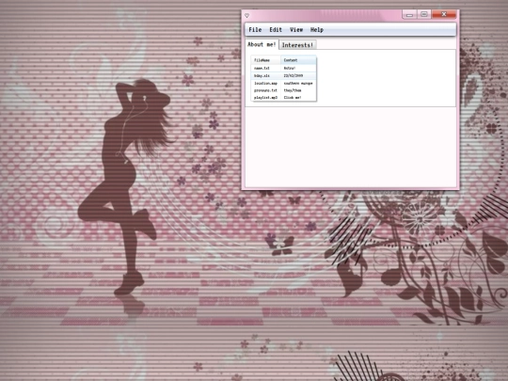Open the Help menu
This screenshot has width=508, height=381.
pos(317,30)
